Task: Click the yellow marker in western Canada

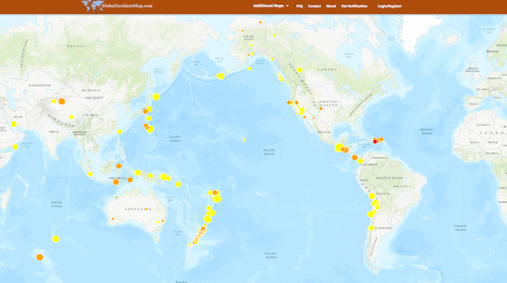Action: click(300, 70)
